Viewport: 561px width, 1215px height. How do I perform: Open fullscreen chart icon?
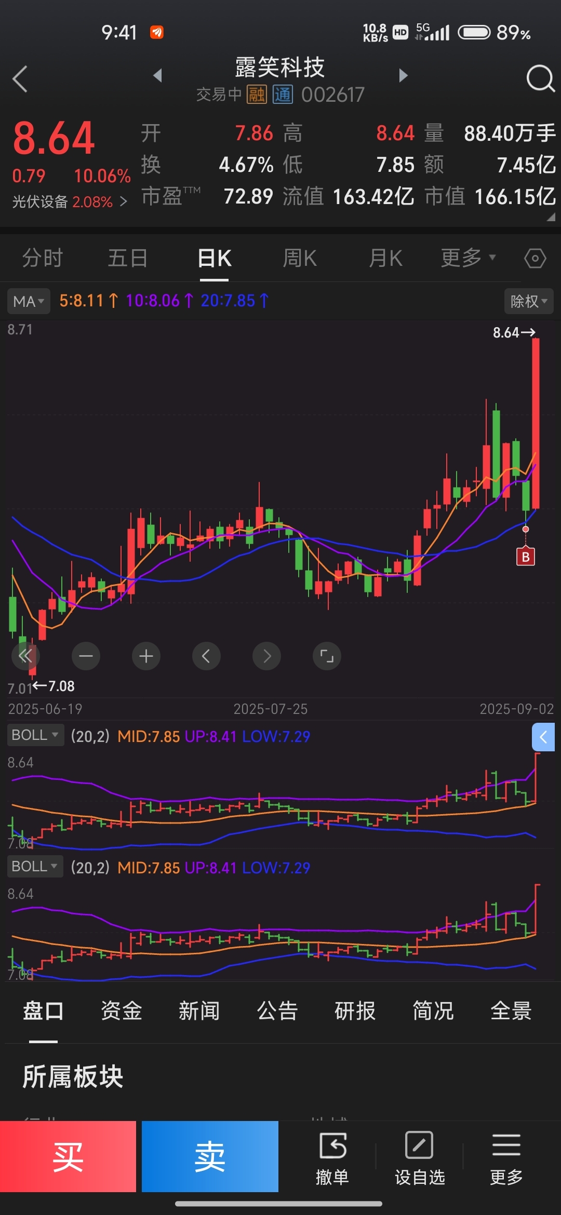pos(327,656)
